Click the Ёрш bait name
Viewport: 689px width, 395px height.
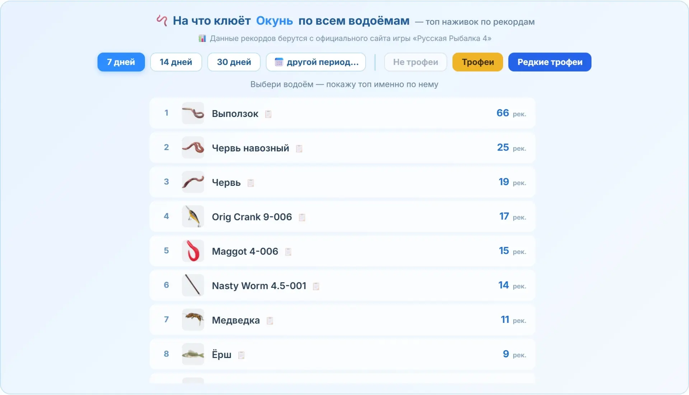click(x=221, y=355)
